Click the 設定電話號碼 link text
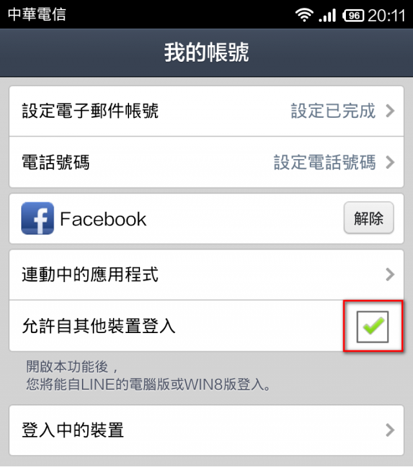Image resolution: width=413 pixels, height=467 pixels. [325, 162]
